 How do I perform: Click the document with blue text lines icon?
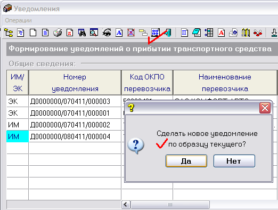(45, 33)
